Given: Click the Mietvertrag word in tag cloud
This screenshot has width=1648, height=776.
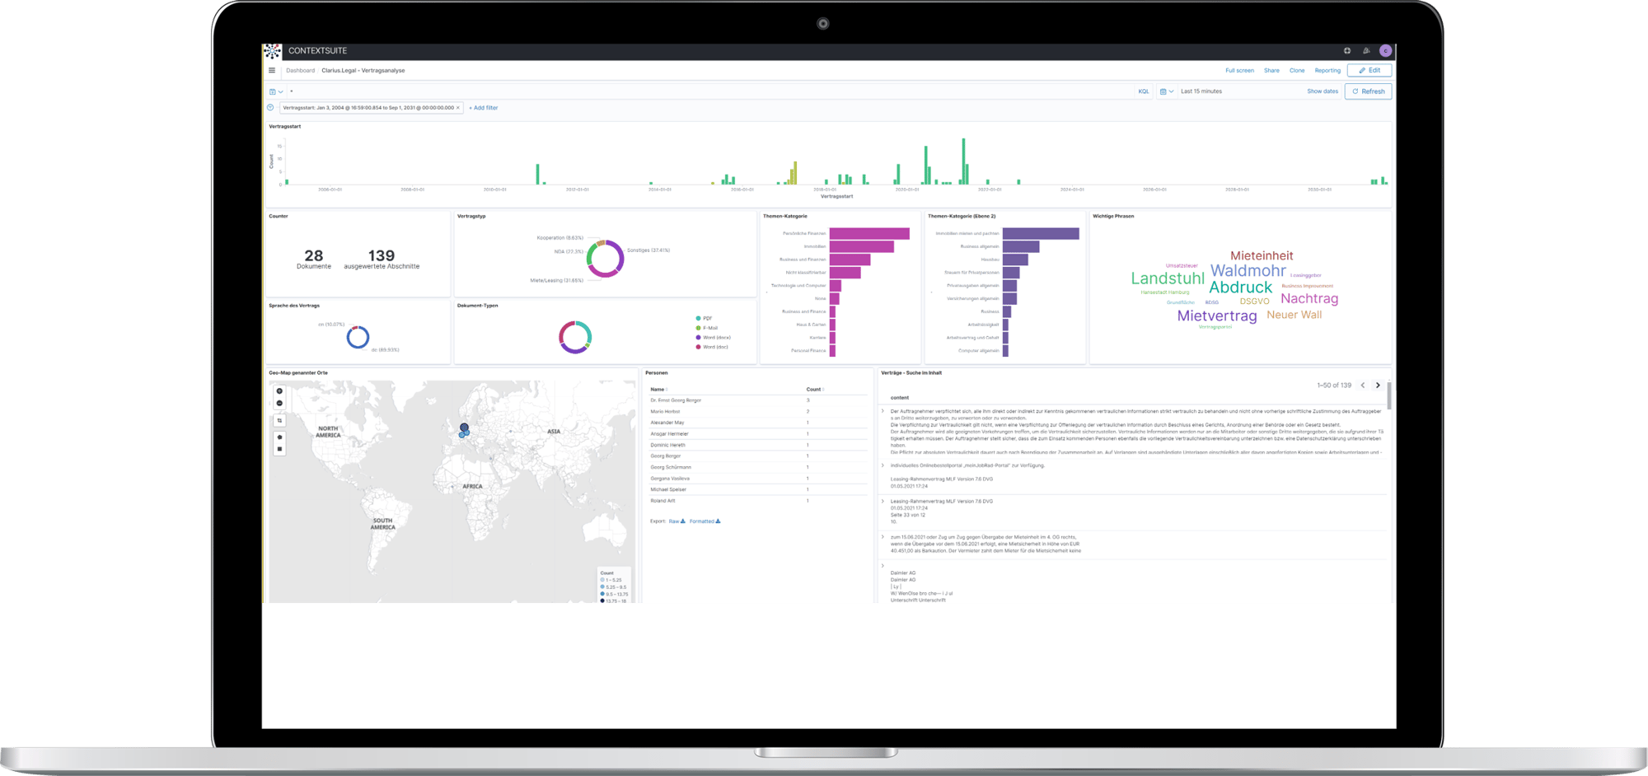Looking at the screenshot, I should point(1217,316).
